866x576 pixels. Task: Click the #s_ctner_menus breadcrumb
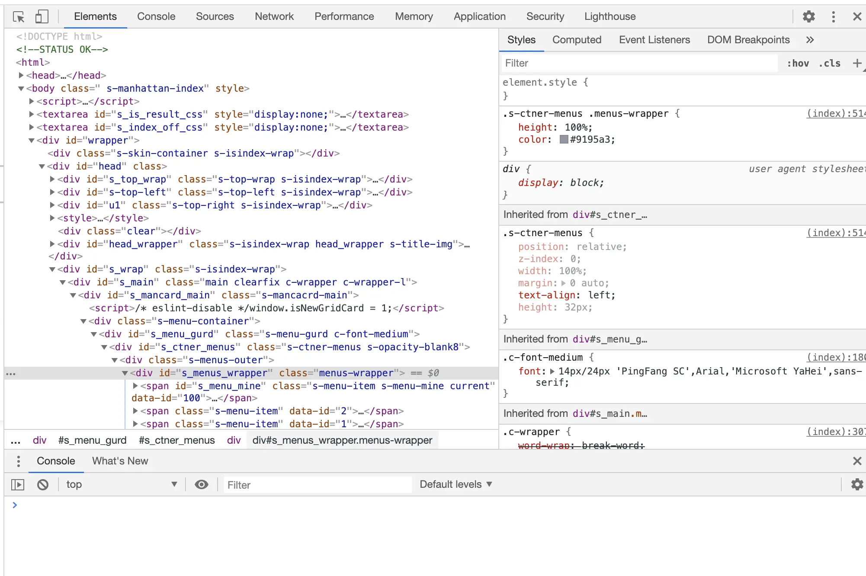coord(176,440)
